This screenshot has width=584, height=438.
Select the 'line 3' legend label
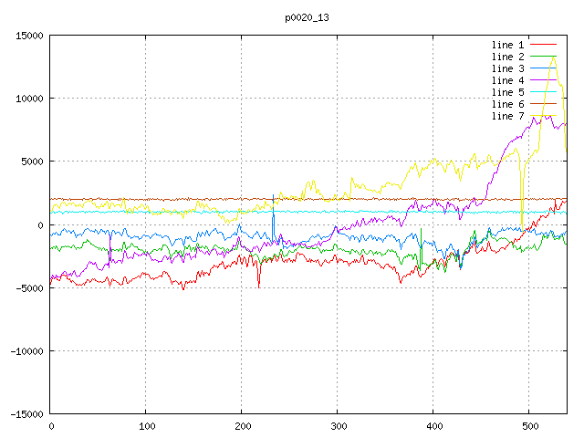pyautogui.click(x=507, y=68)
